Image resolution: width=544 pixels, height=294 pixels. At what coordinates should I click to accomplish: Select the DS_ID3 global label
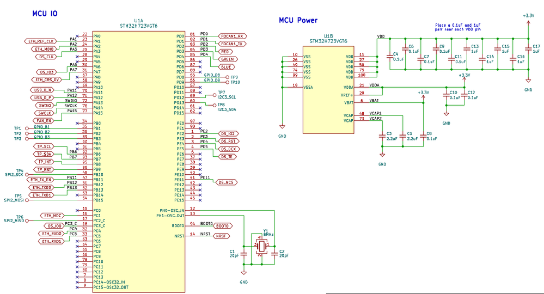[x=46, y=72]
